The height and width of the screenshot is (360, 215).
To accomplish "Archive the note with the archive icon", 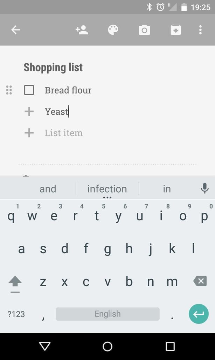I will pyautogui.click(x=176, y=30).
